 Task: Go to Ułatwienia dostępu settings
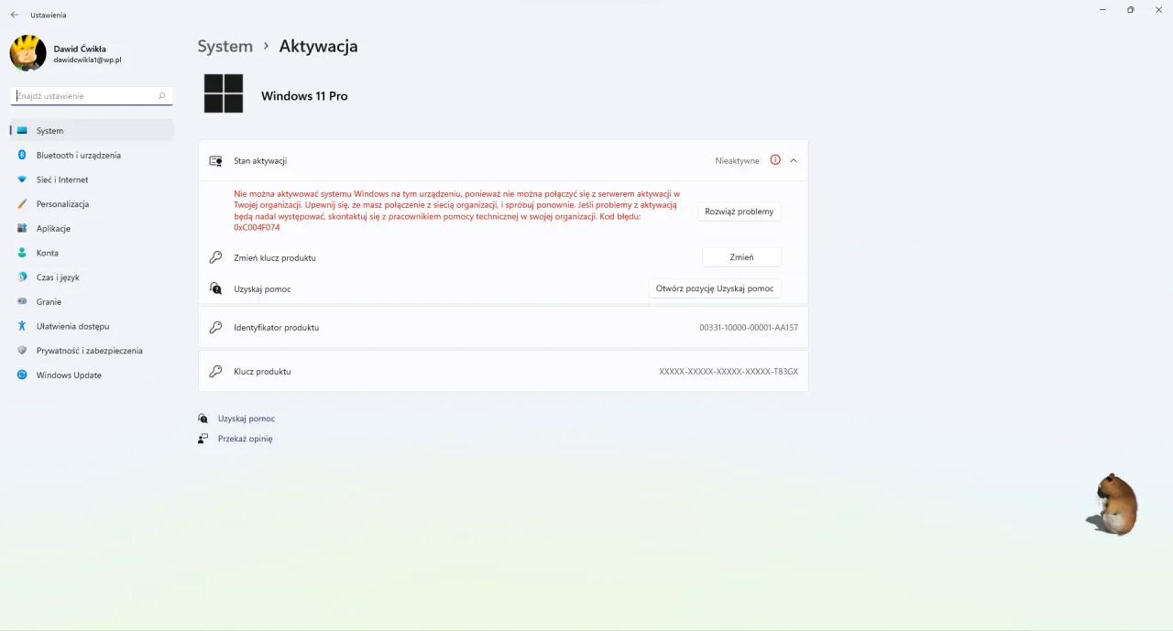pos(92,326)
